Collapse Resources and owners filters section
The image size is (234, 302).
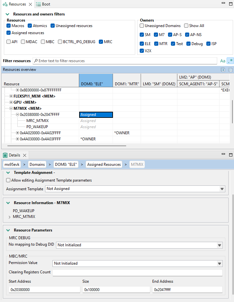click(7, 14)
